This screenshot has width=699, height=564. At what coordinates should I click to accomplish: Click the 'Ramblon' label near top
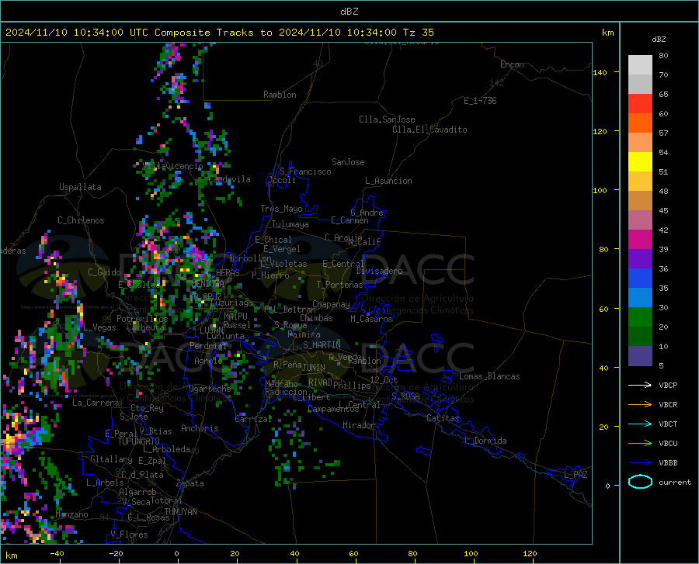tap(280, 95)
